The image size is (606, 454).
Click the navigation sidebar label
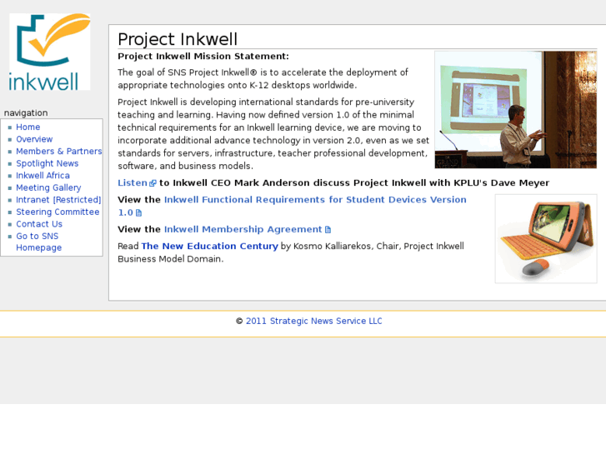(26, 112)
